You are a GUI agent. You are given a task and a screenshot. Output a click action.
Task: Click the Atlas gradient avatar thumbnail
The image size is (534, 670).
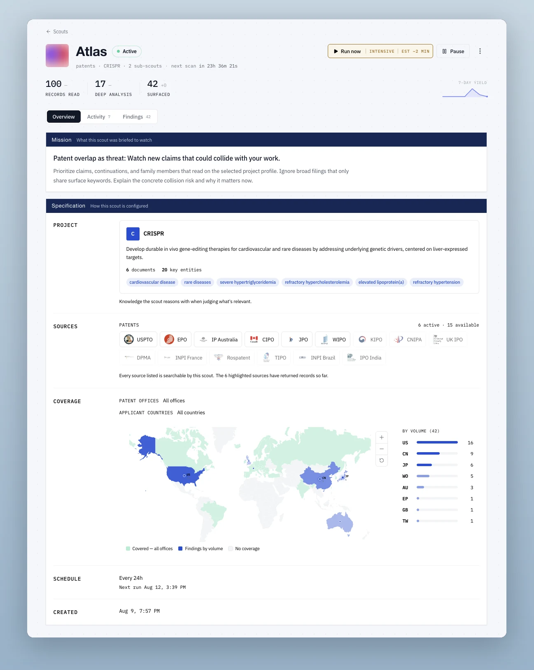[x=57, y=56]
